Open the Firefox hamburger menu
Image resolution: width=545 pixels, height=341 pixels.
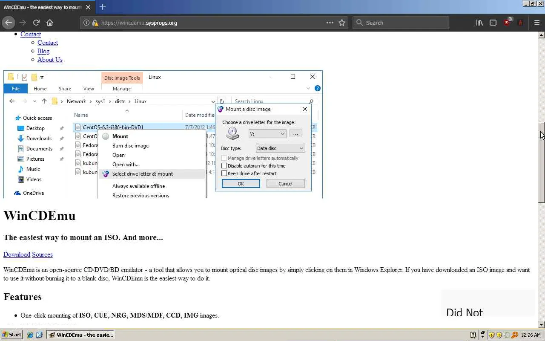537,23
